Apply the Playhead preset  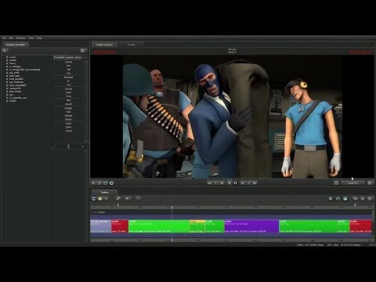pyautogui.click(x=68, y=78)
